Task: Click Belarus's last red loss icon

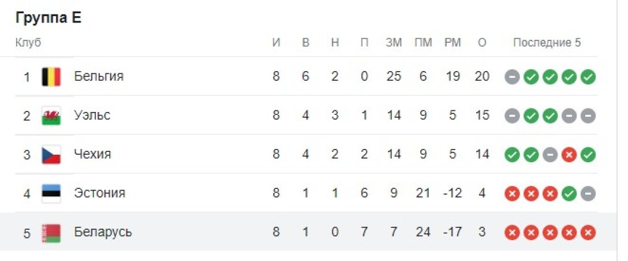Action: (x=588, y=233)
